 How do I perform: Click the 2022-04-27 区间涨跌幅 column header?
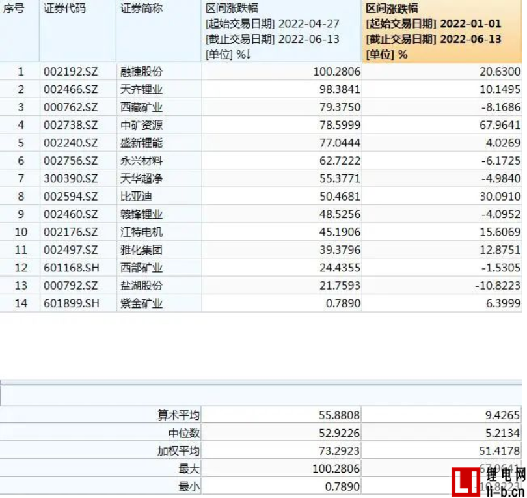pos(282,31)
